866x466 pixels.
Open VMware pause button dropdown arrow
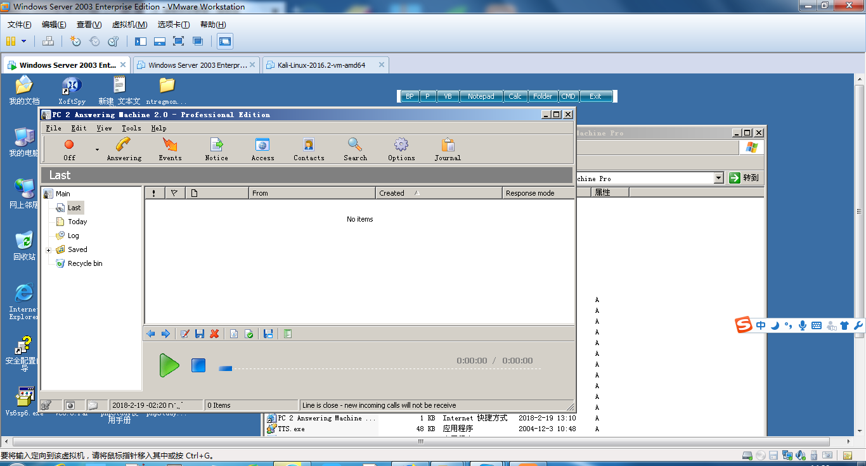click(24, 41)
